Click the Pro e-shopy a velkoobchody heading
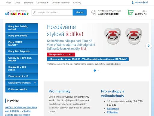The width and height of the screenshot is (154, 116). (x=112, y=93)
